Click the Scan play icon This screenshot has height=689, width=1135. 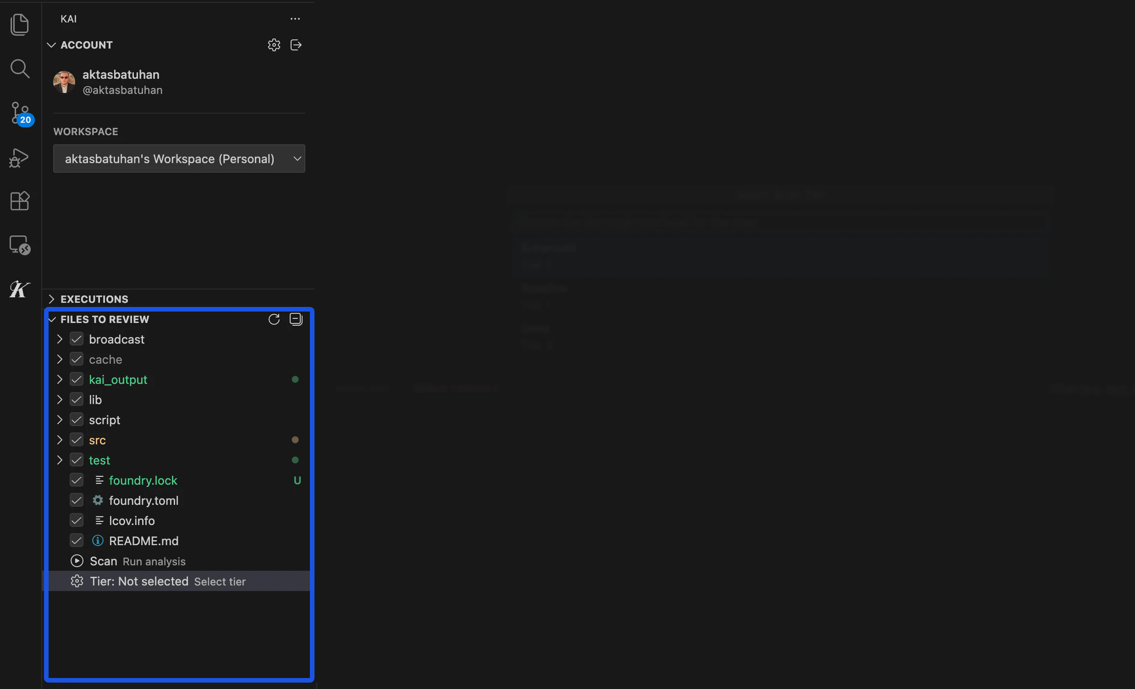click(77, 561)
